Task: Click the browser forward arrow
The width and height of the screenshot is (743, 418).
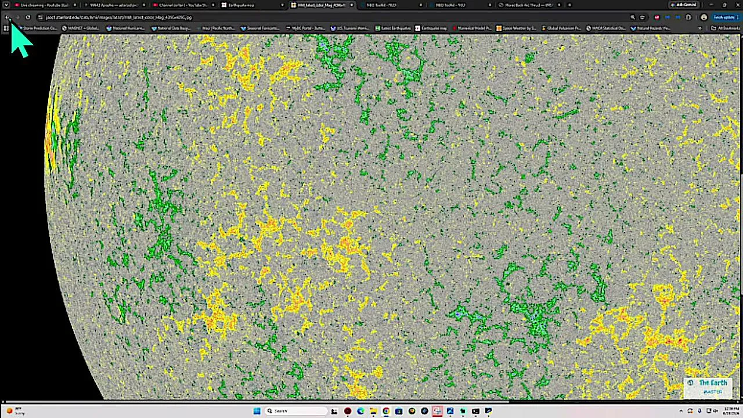Action: (x=17, y=17)
